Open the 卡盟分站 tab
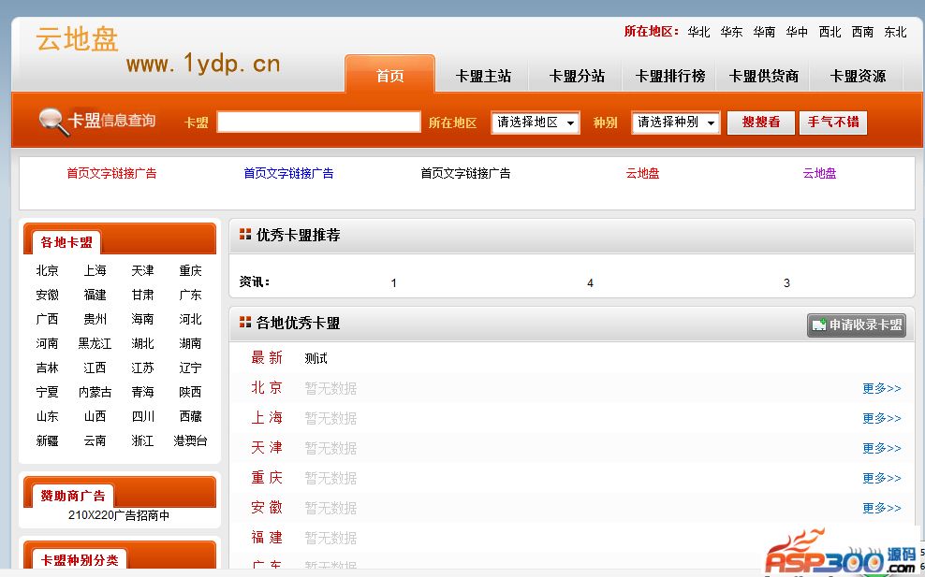 tap(577, 76)
